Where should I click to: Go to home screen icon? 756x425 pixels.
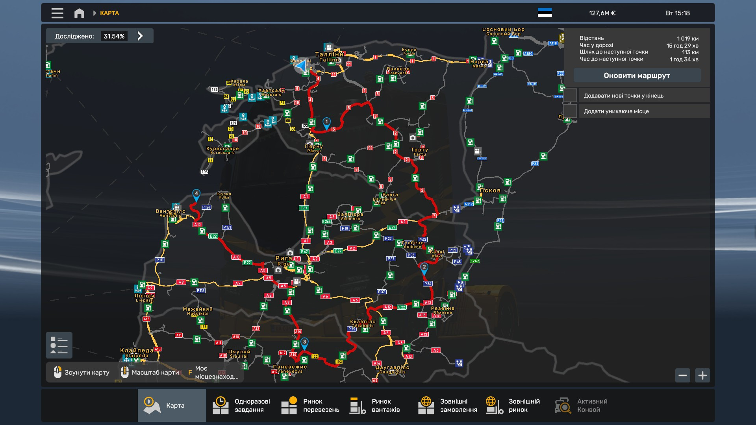click(79, 13)
